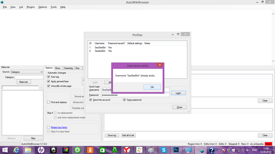The width and height of the screenshot is (275, 154).
Task: Open the Source Category dropdown
Action: 27,72
